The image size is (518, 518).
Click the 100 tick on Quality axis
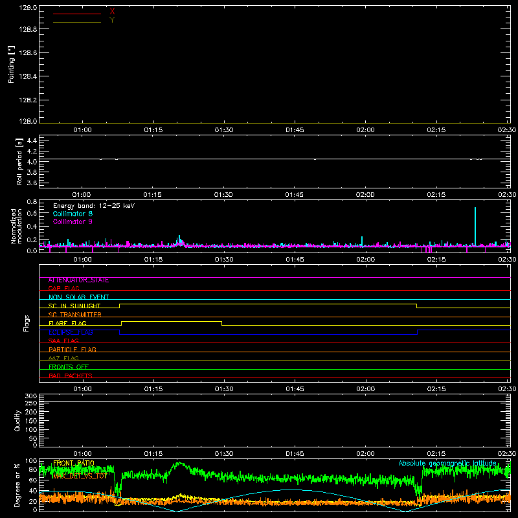click(30, 430)
